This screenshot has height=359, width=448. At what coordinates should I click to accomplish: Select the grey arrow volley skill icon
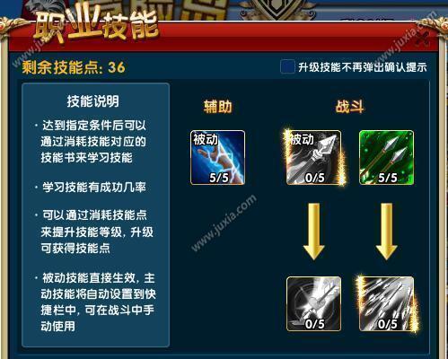tap(387, 304)
